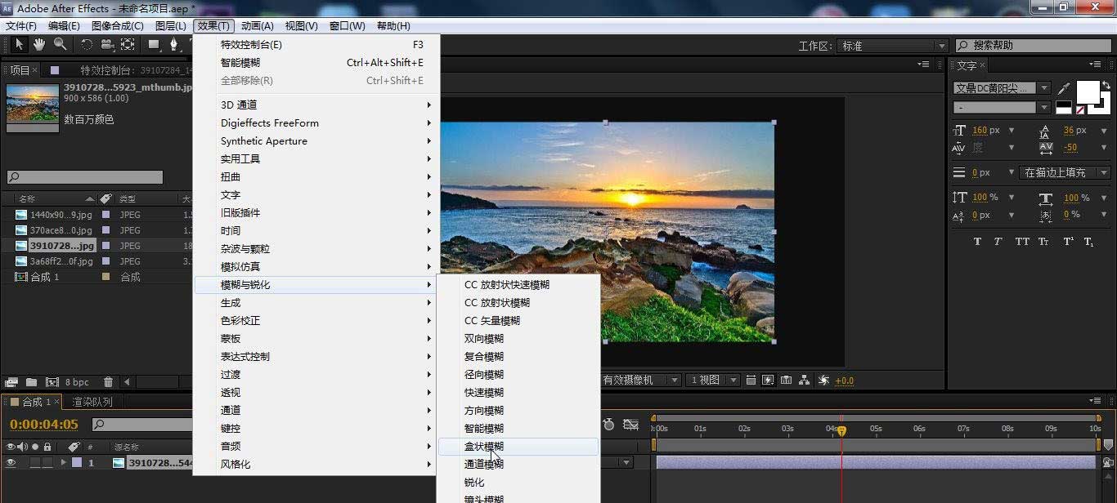Toggle the lock column header icon
This screenshot has height=503, width=1117.
47,447
